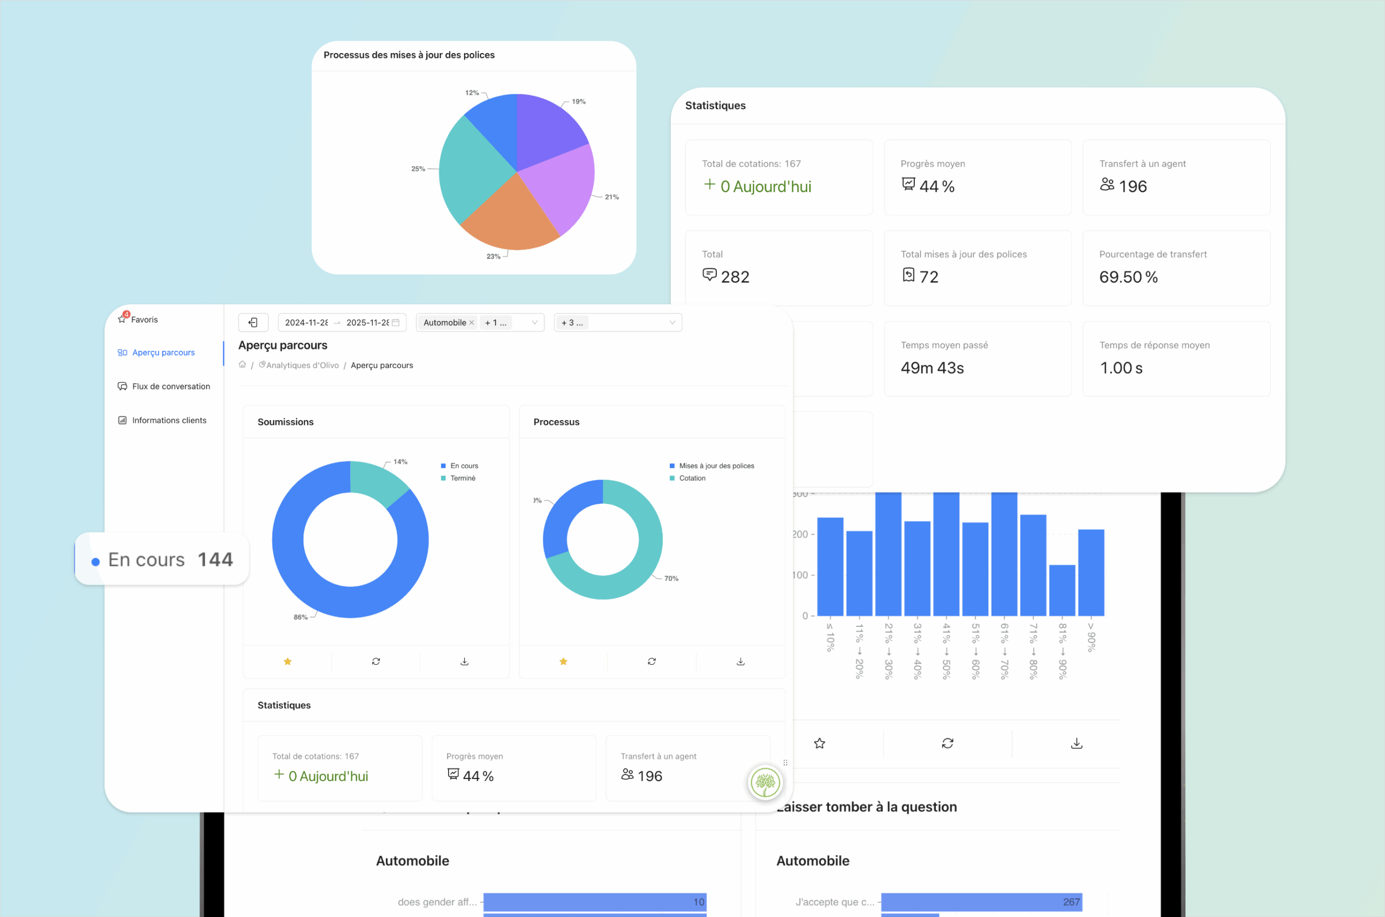This screenshot has height=917, width=1385.
Task: Open the end date calendar picker
Action: tap(395, 322)
